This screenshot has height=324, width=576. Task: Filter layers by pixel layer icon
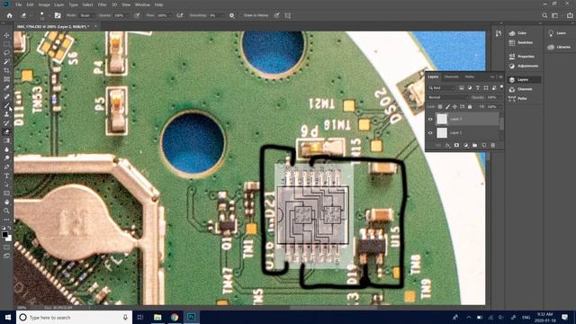click(x=462, y=88)
